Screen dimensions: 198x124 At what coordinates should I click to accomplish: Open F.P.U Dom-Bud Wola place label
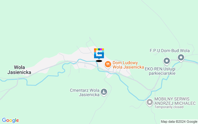click(170, 51)
